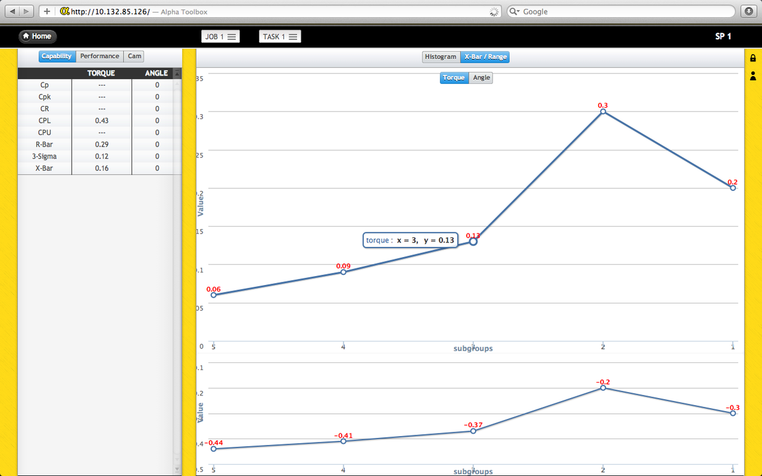Switch to the Performance tab
Image resolution: width=762 pixels, height=476 pixels.
point(100,56)
